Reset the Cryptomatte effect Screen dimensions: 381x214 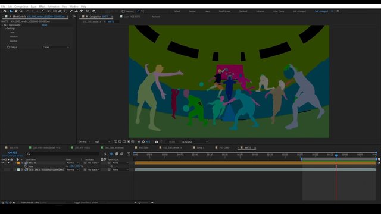[44, 25]
